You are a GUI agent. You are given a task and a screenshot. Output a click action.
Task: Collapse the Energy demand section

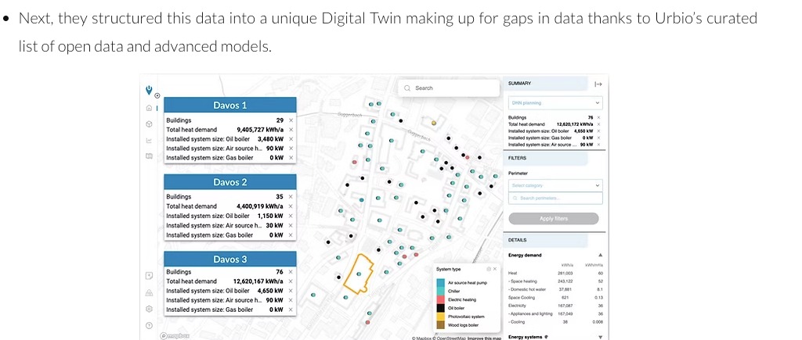[600, 255]
